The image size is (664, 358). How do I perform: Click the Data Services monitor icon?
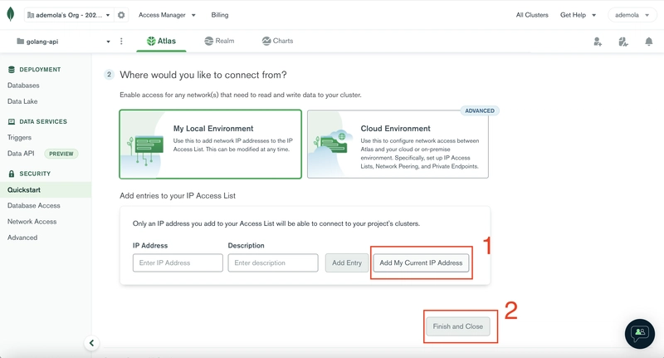[x=12, y=121]
